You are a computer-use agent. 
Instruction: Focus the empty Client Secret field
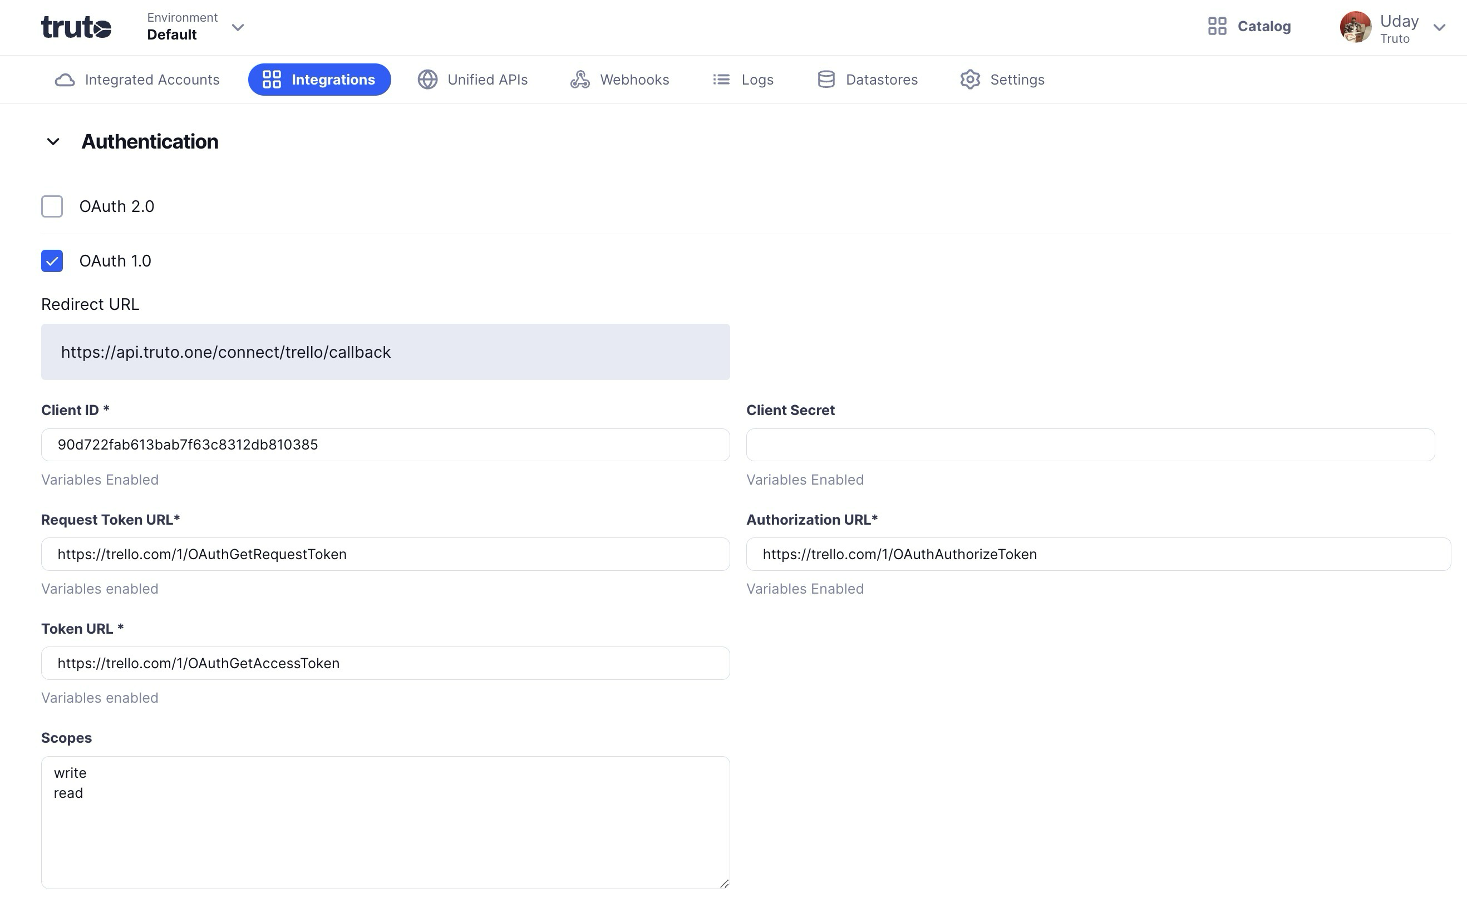pos(1090,445)
